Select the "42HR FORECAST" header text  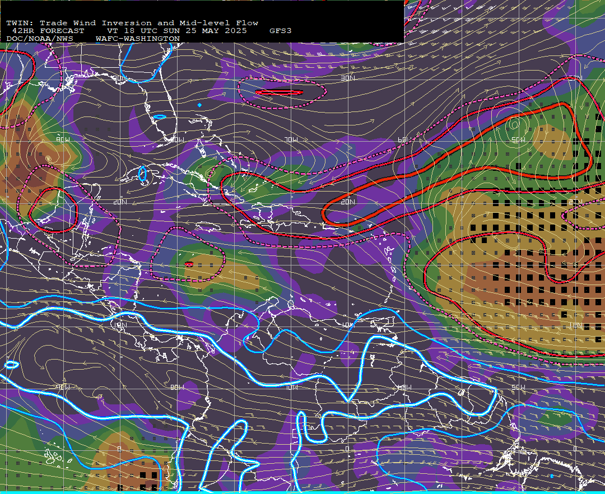coord(48,31)
